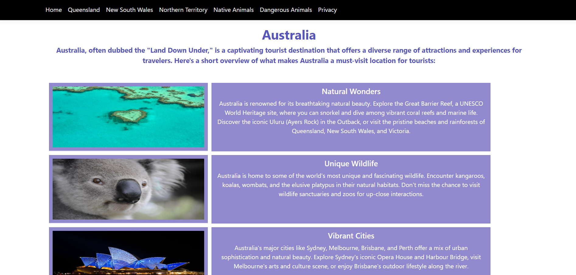Viewport: 576px width, 275px height.
Task: Click the Natural Wonders heading
Action: tap(351, 91)
